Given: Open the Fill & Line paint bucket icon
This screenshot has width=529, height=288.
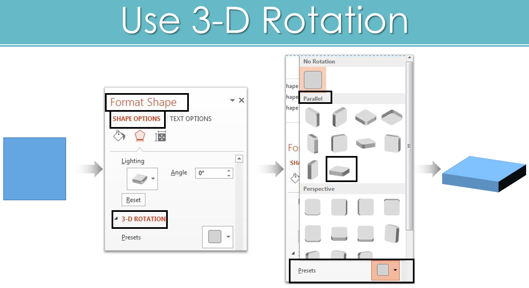Looking at the screenshot, I should point(119,136).
